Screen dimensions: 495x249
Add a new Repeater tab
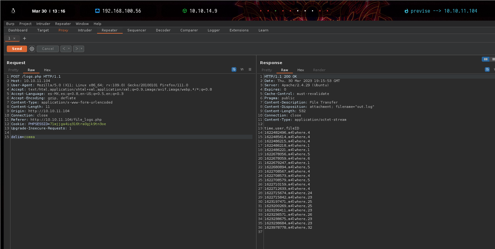coord(24,38)
